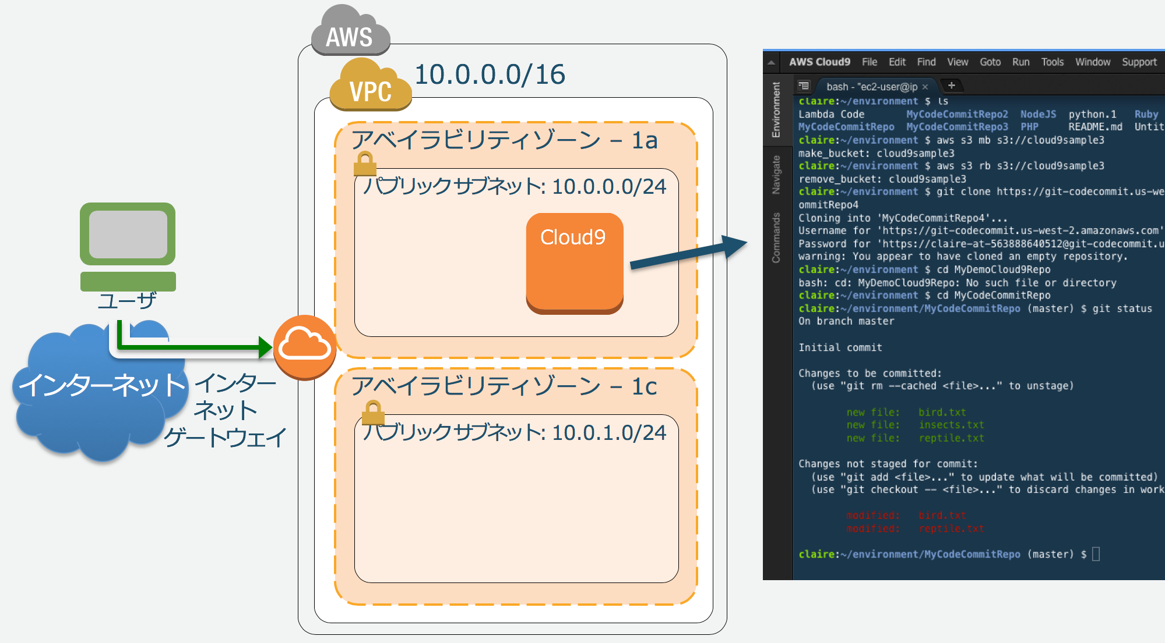Click the gold VPC cloud badge
1165x643 pixels.
(x=371, y=84)
